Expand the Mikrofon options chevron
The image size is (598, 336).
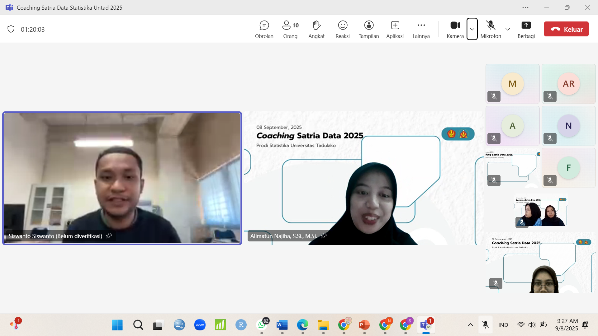tap(508, 29)
